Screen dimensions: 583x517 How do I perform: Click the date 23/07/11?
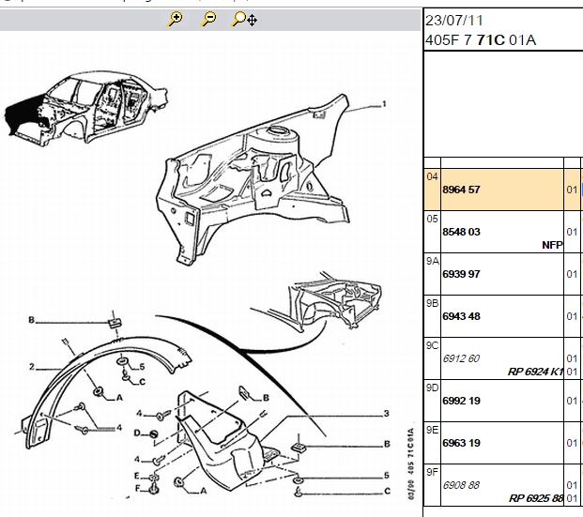[454, 20]
